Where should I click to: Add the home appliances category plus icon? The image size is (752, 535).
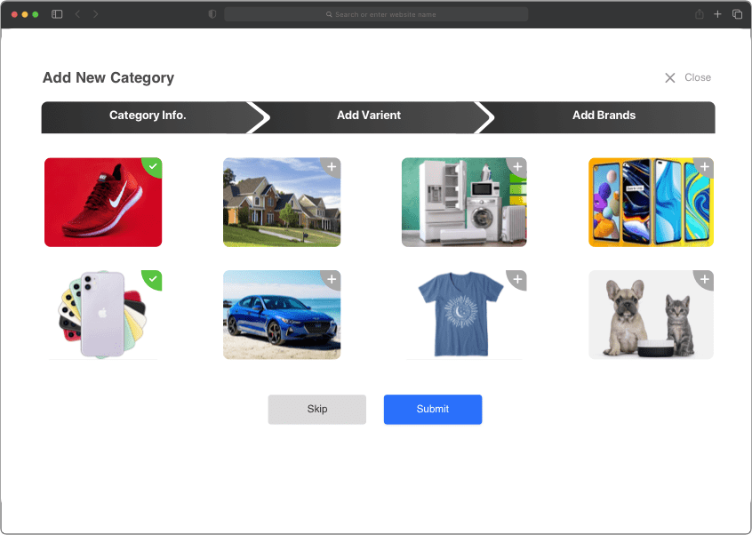(x=517, y=167)
